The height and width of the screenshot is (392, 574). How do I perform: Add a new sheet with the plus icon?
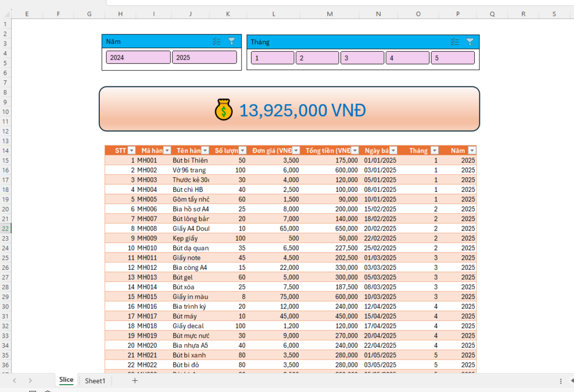coord(135,381)
